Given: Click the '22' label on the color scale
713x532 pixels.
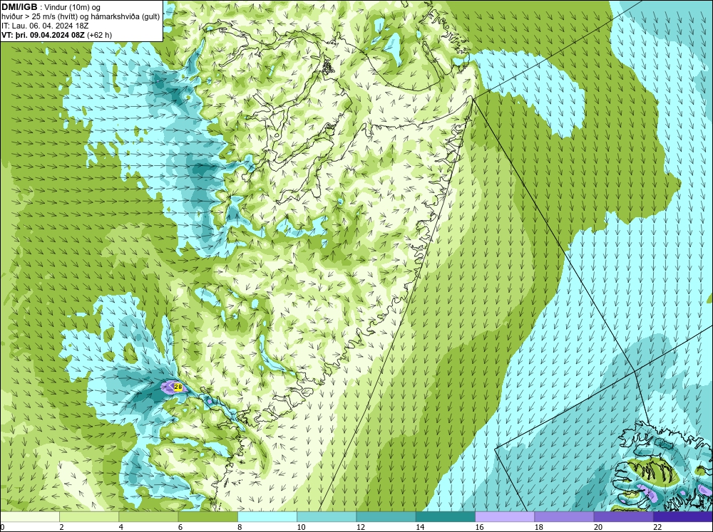Looking at the screenshot, I should (657, 527).
